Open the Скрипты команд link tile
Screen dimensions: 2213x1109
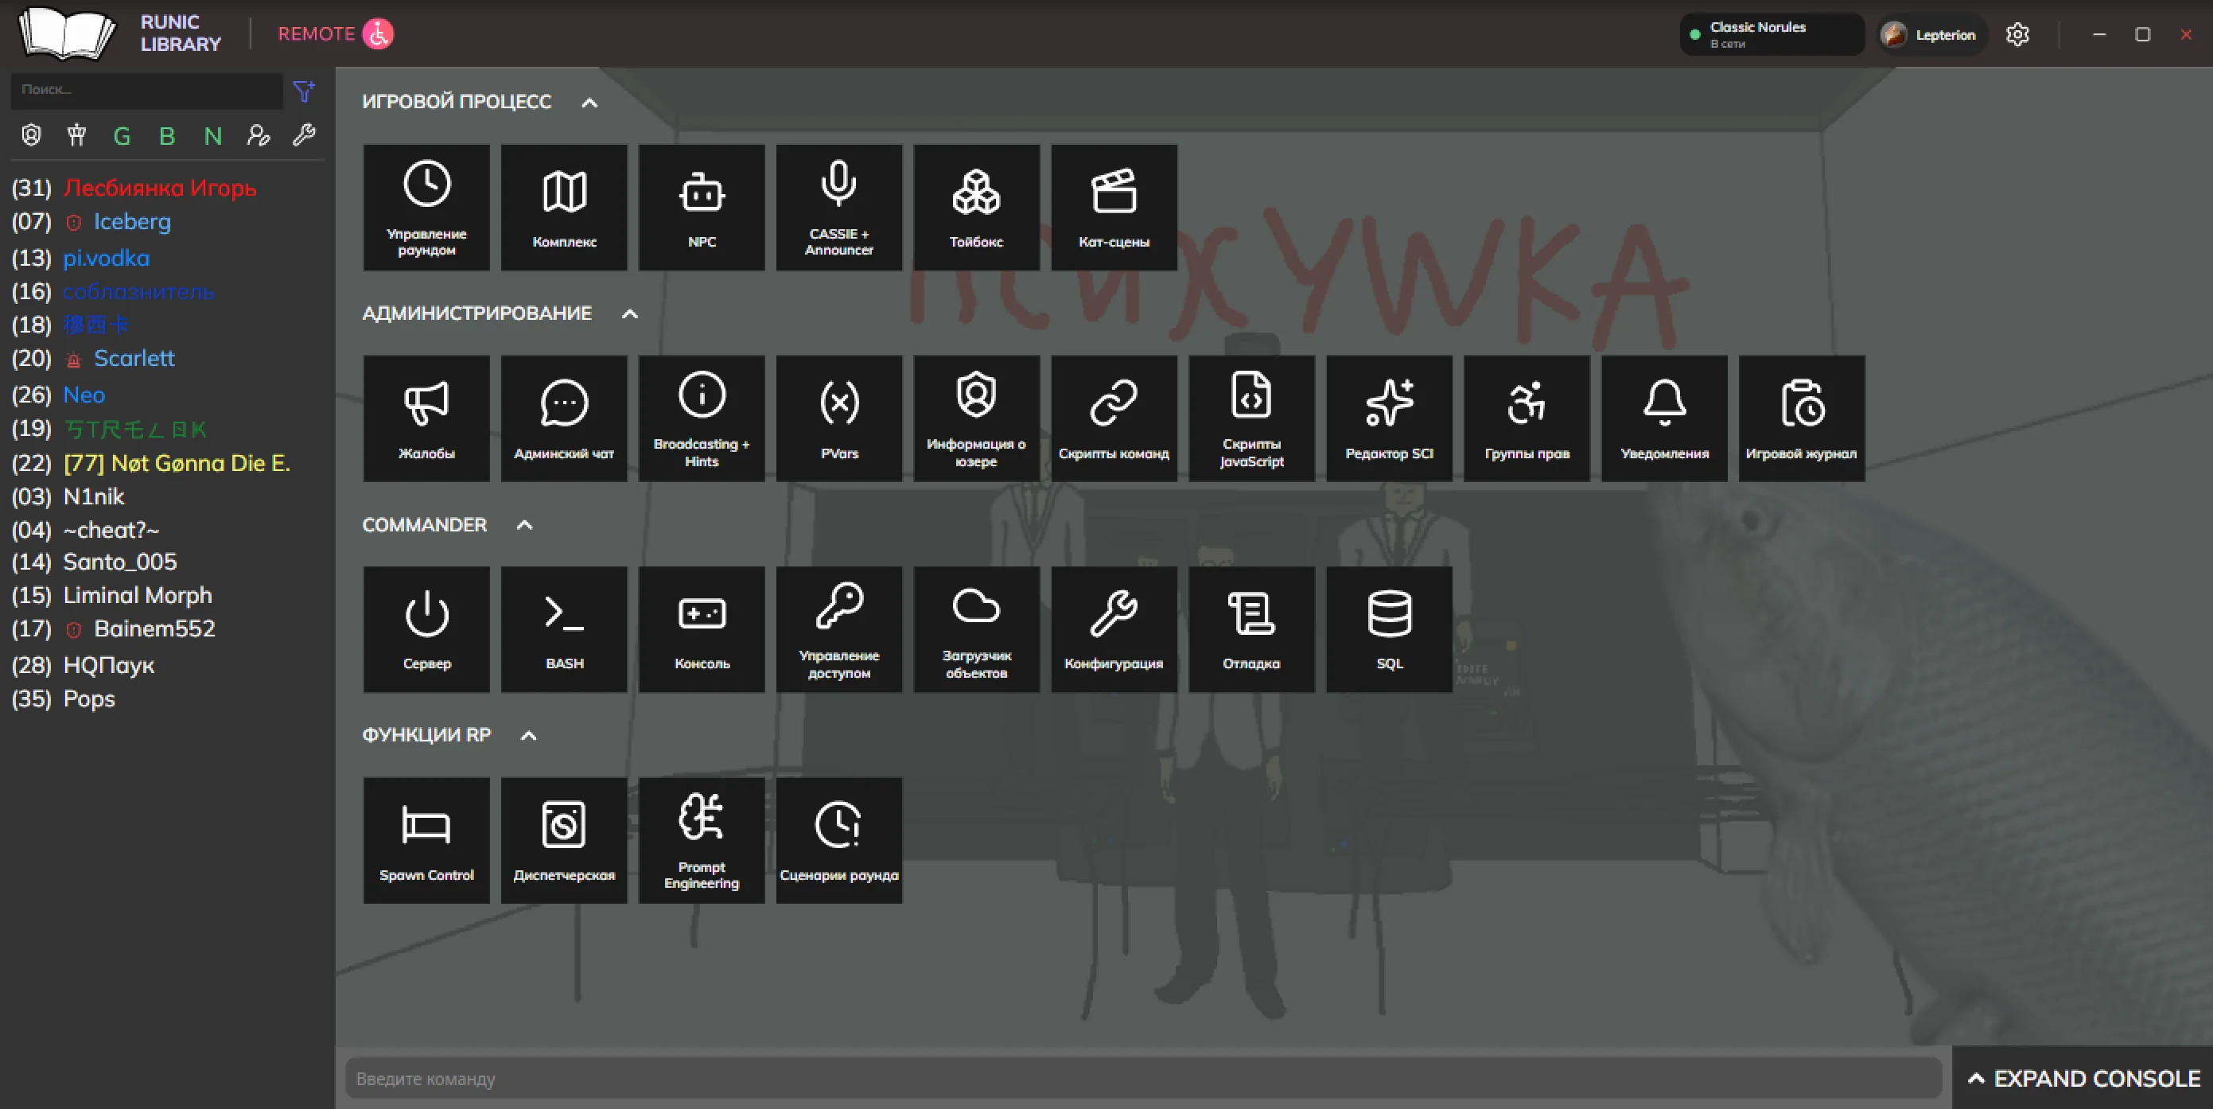pos(1114,418)
